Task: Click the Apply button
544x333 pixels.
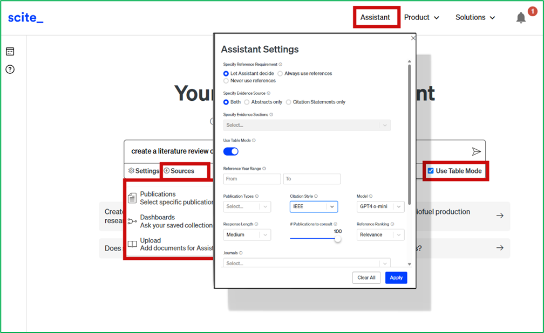Action: [x=396, y=277]
